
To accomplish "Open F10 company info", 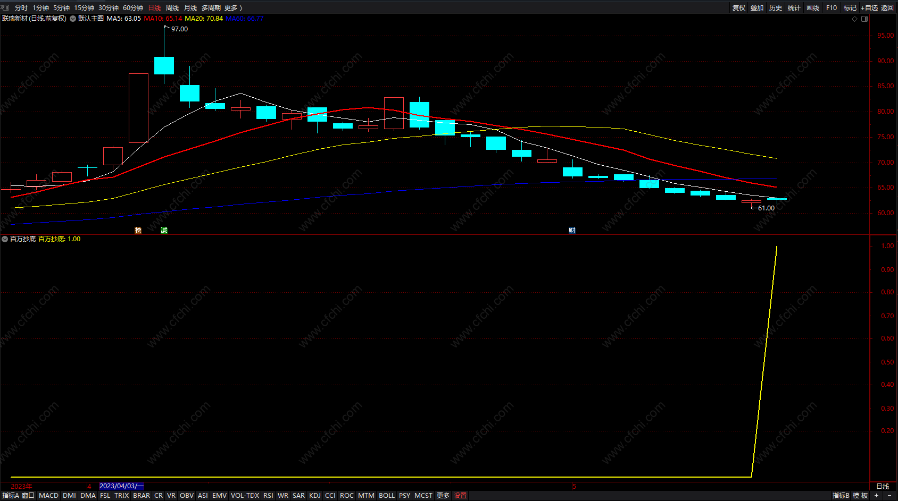I will [x=832, y=7].
